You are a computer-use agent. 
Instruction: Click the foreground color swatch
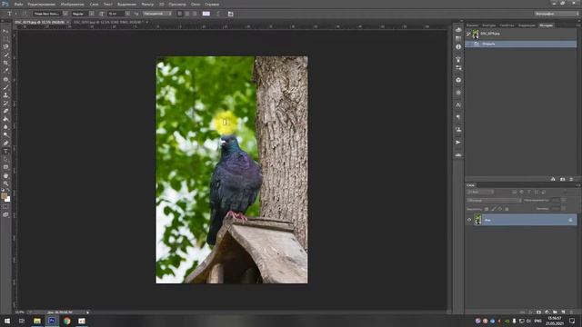click(4, 196)
